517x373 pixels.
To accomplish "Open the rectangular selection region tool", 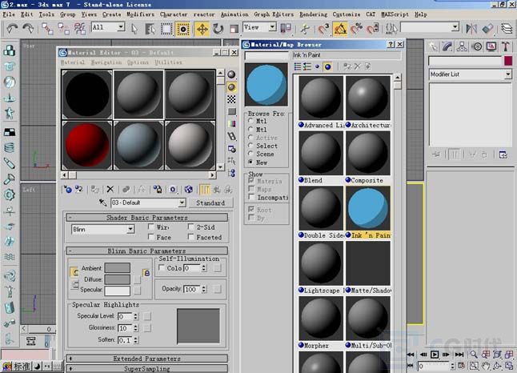I will [166, 29].
